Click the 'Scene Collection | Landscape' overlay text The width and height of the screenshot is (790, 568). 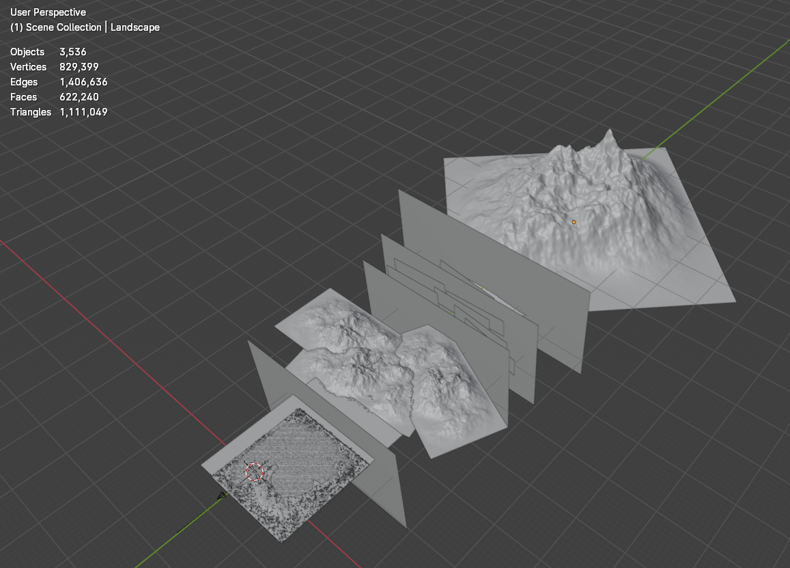pos(93,27)
